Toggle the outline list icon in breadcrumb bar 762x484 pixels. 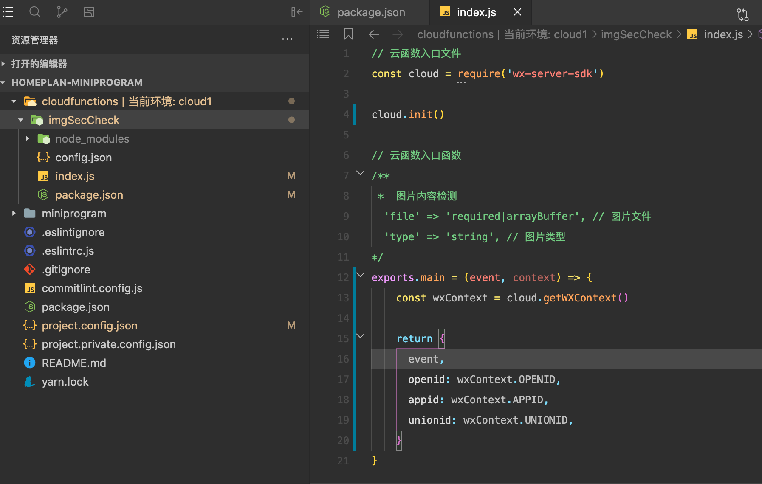pyautogui.click(x=323, y=34)
